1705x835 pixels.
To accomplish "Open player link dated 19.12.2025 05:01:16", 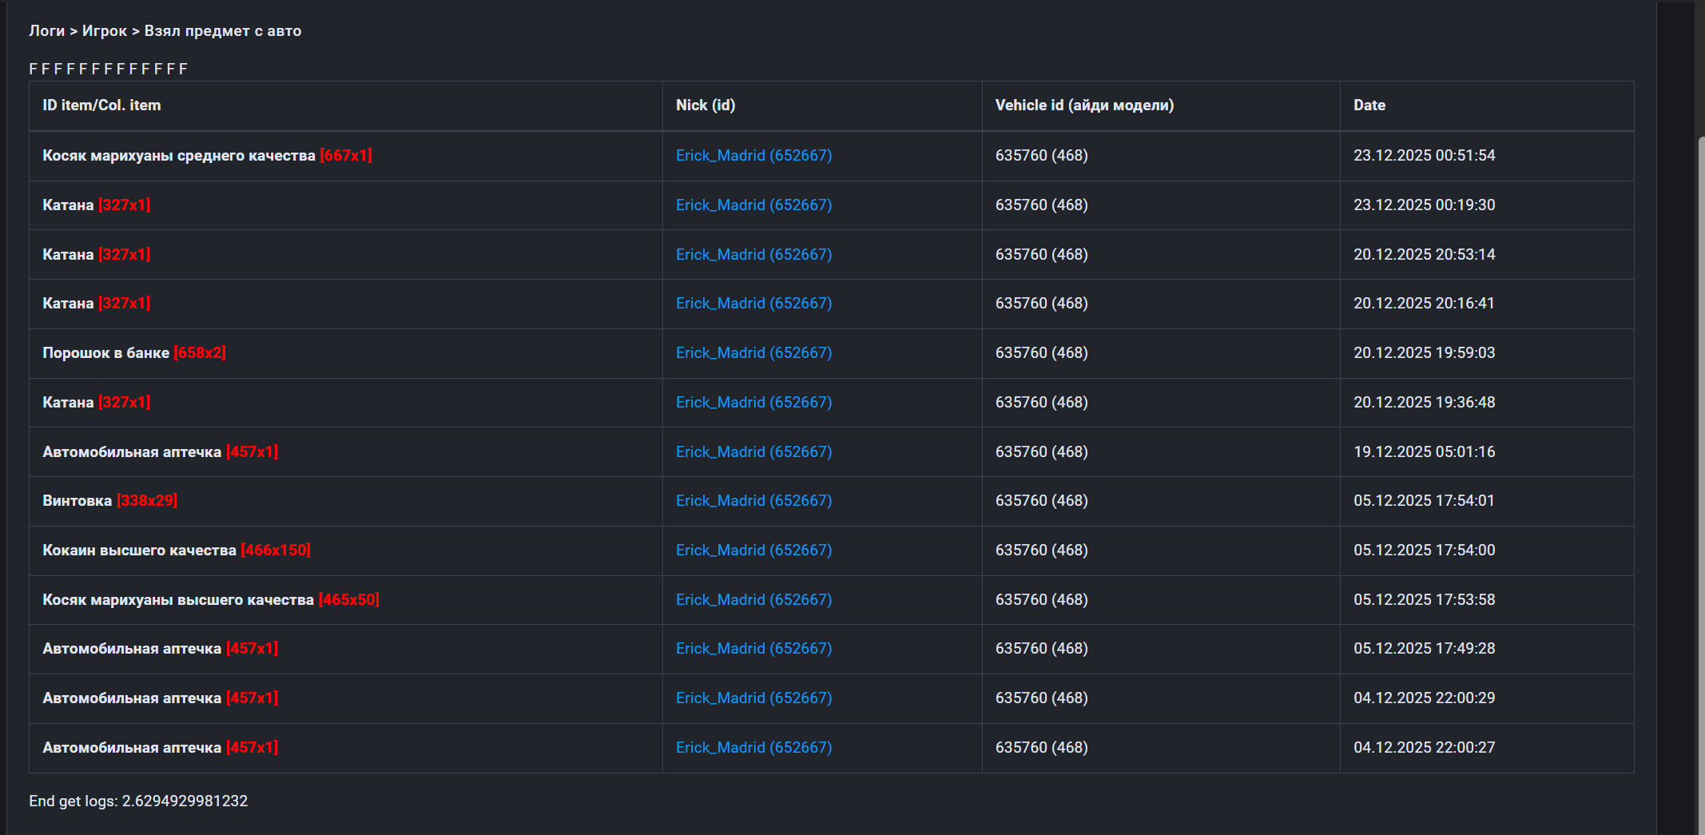I will point(753,452).
